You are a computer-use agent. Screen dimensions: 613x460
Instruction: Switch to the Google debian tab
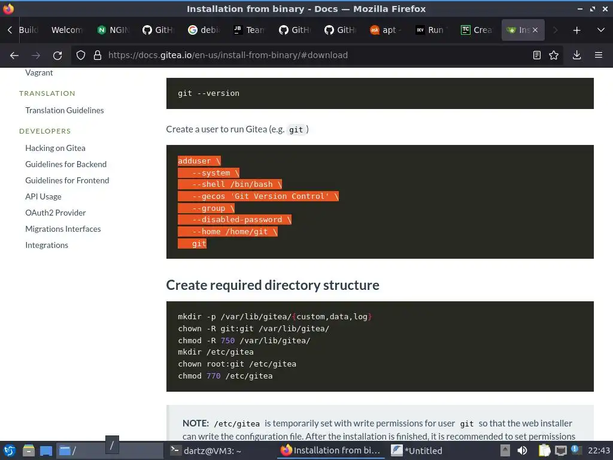click(x=204, y=30)
